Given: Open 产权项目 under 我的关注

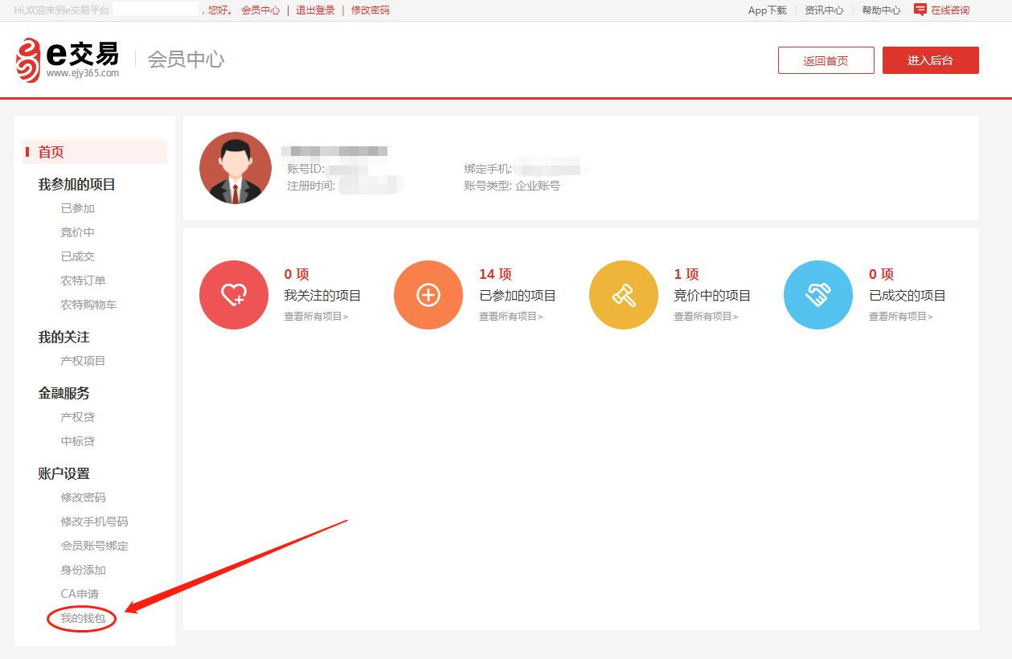Looking at the screenshot, I should pos(84,361).
